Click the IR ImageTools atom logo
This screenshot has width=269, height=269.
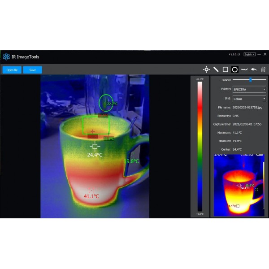point(6,56)
